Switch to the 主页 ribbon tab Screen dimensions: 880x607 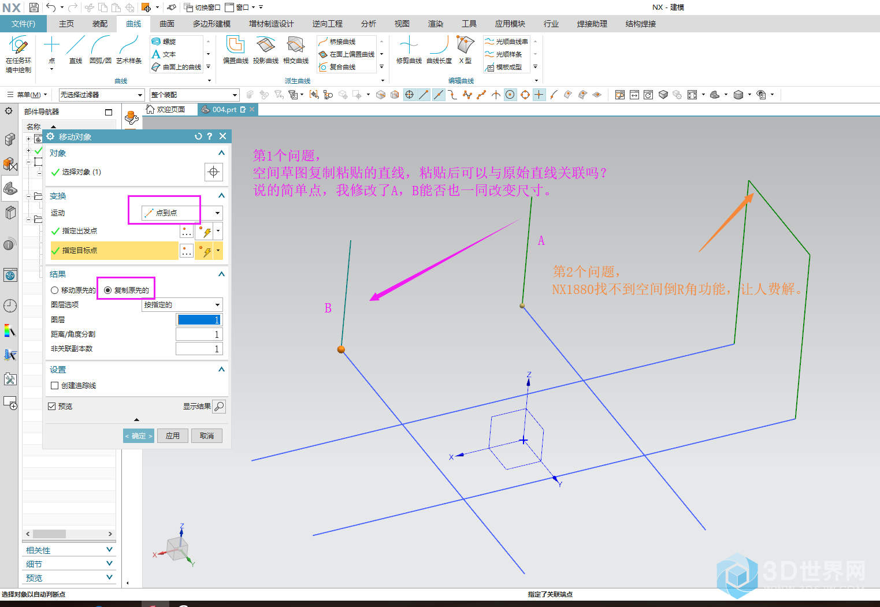pyautogui.click(x=66, y=24)
